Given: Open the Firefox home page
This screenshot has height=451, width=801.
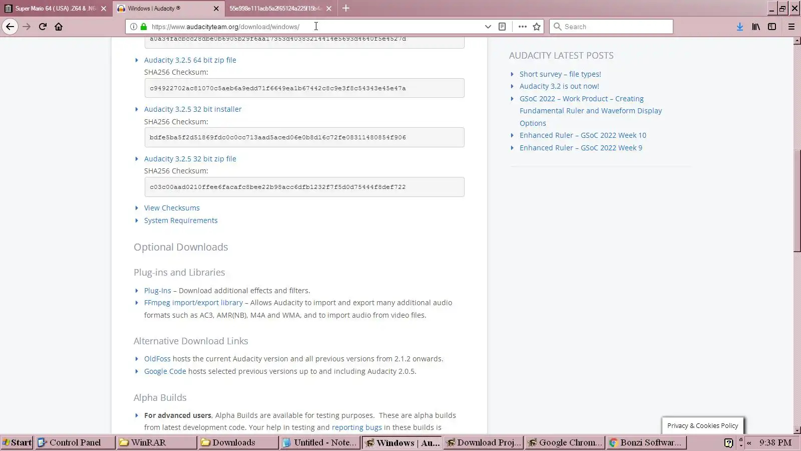Looking at the screenshot, I should coord(59,27).
